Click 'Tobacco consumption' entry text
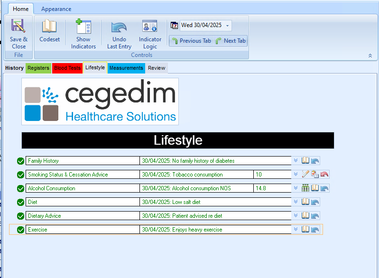Image resolution: width=379 pixels, height=278 pixels. click(x=196, y=174)
